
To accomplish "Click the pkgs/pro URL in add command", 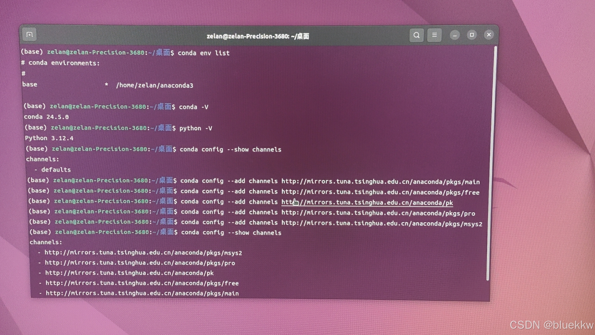I will tap(378, 213).
